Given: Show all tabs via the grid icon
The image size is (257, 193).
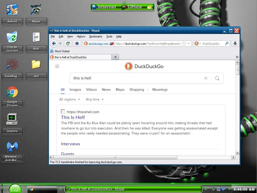Looking at the screenshot, I should (x=237, y=57).
